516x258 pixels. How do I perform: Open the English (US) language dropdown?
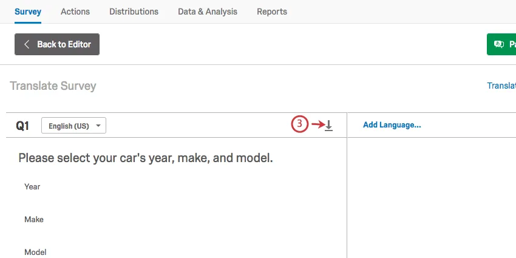tap(73, 126)
